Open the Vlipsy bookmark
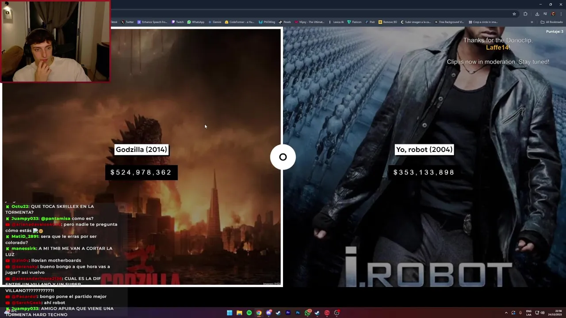 click(310, 22)
